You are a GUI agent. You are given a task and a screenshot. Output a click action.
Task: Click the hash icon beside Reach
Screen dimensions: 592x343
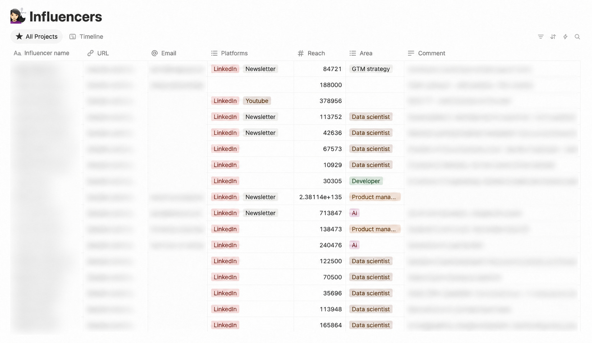(301, 53)
